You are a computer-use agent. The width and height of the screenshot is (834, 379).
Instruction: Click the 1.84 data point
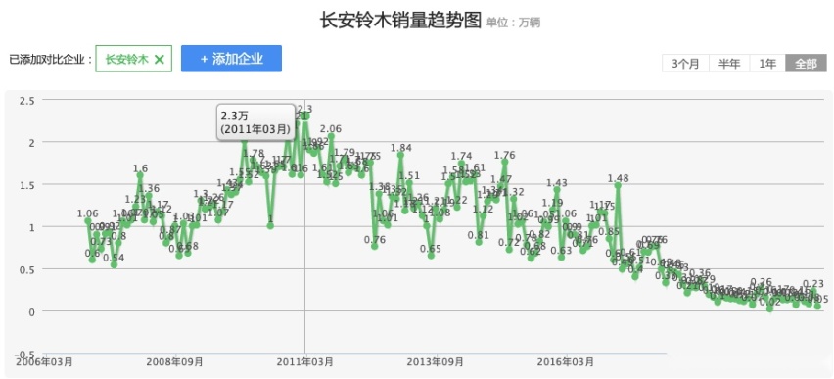(x=401, y=155)
